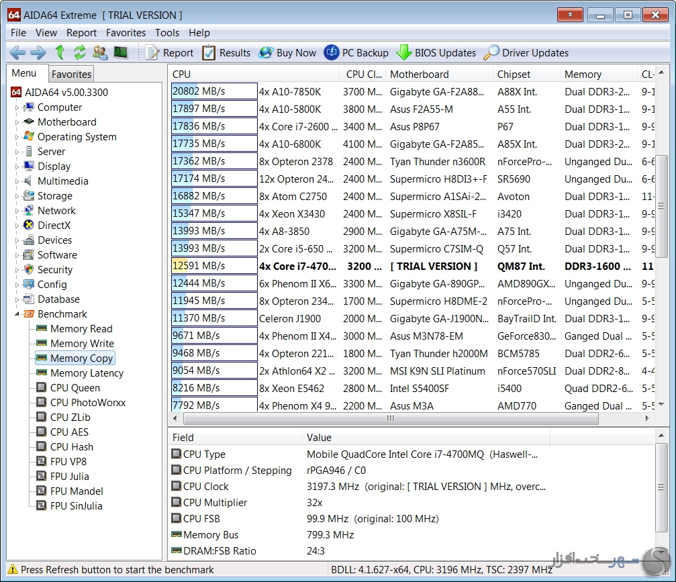Open the Favorites menu

click(x=126, y=33)
